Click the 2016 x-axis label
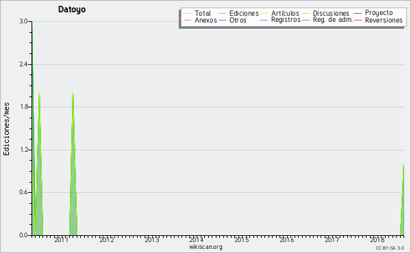411x253 pixels. point(287,239)
